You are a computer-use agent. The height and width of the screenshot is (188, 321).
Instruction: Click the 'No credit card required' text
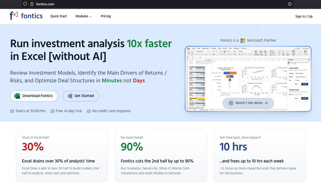[111, 111]
